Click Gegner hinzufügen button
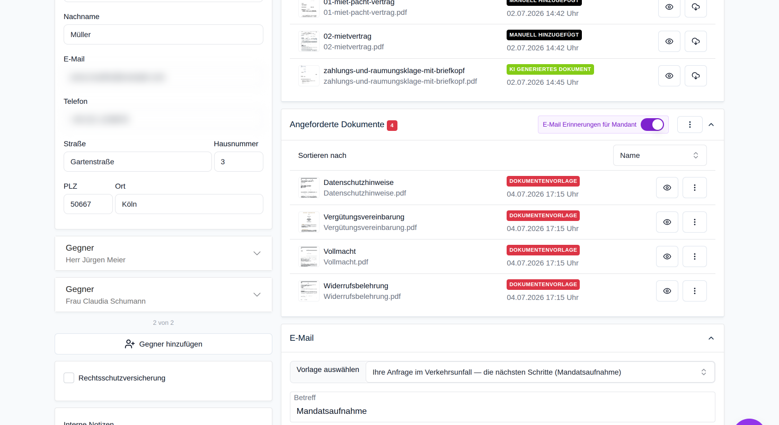The height and width of the screenshot is (425, 779). pos(163,344)
